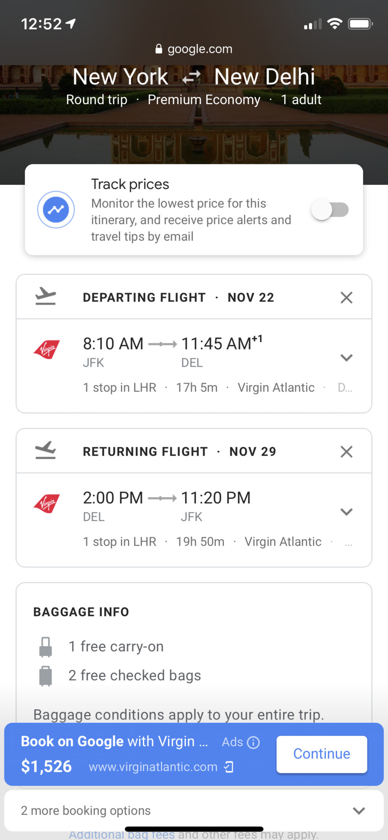Expand returning flight details chevron
Image resolution: width=388 pixels, height=840 pixels.
(346, 512)
